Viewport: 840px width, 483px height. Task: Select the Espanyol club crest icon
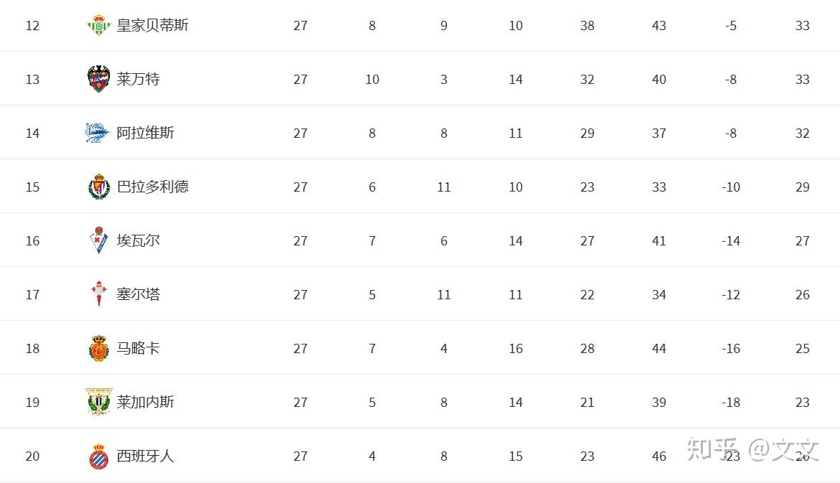click(x=98, y=456)
